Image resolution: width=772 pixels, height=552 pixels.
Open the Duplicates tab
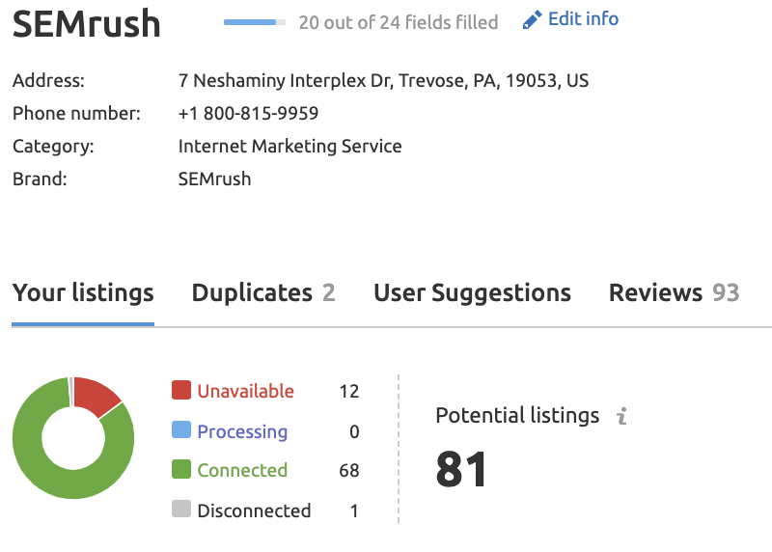pos(263,293)
